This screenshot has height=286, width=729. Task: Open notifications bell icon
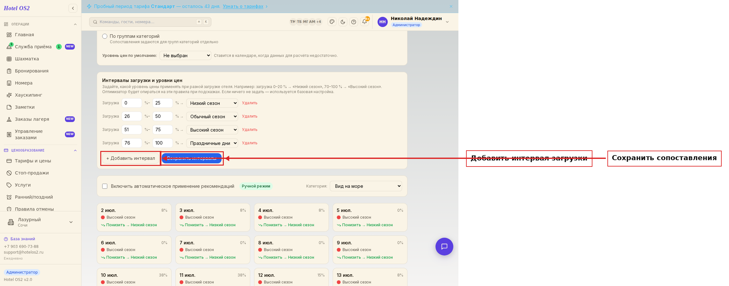(x=364, y=22)
